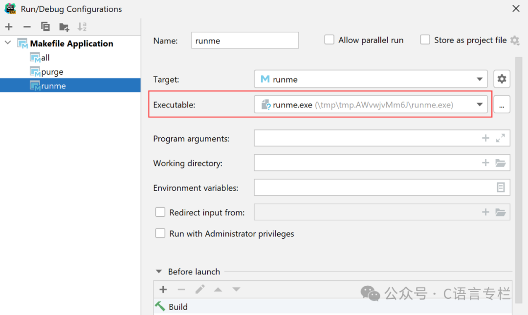528x315 pixels.
Task: Move Before launch task down
Action: [237, 290]
